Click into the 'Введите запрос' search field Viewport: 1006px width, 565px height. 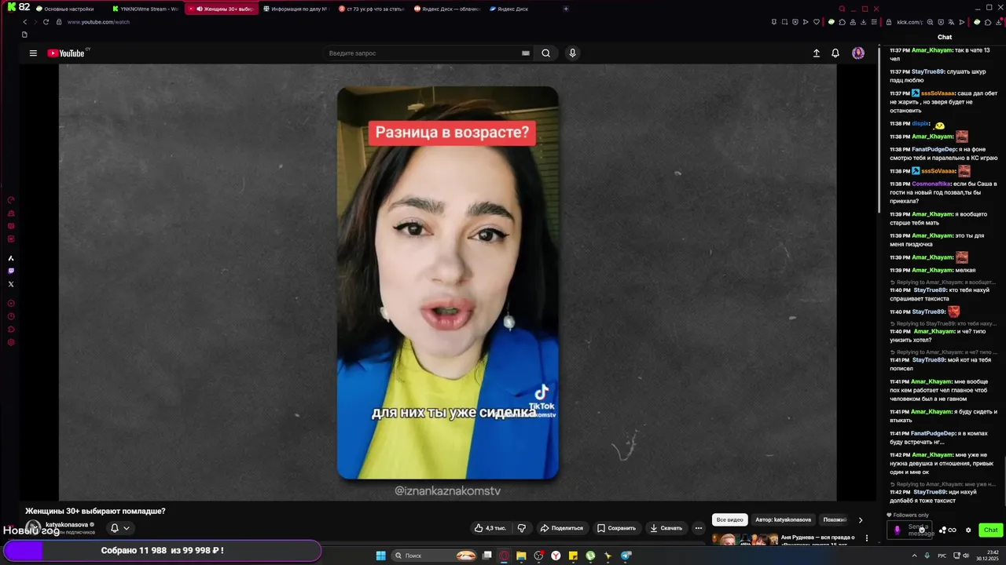click(423, 53)
